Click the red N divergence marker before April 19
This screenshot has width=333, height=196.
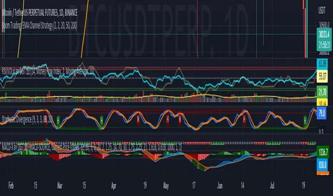tap(138, 120)
